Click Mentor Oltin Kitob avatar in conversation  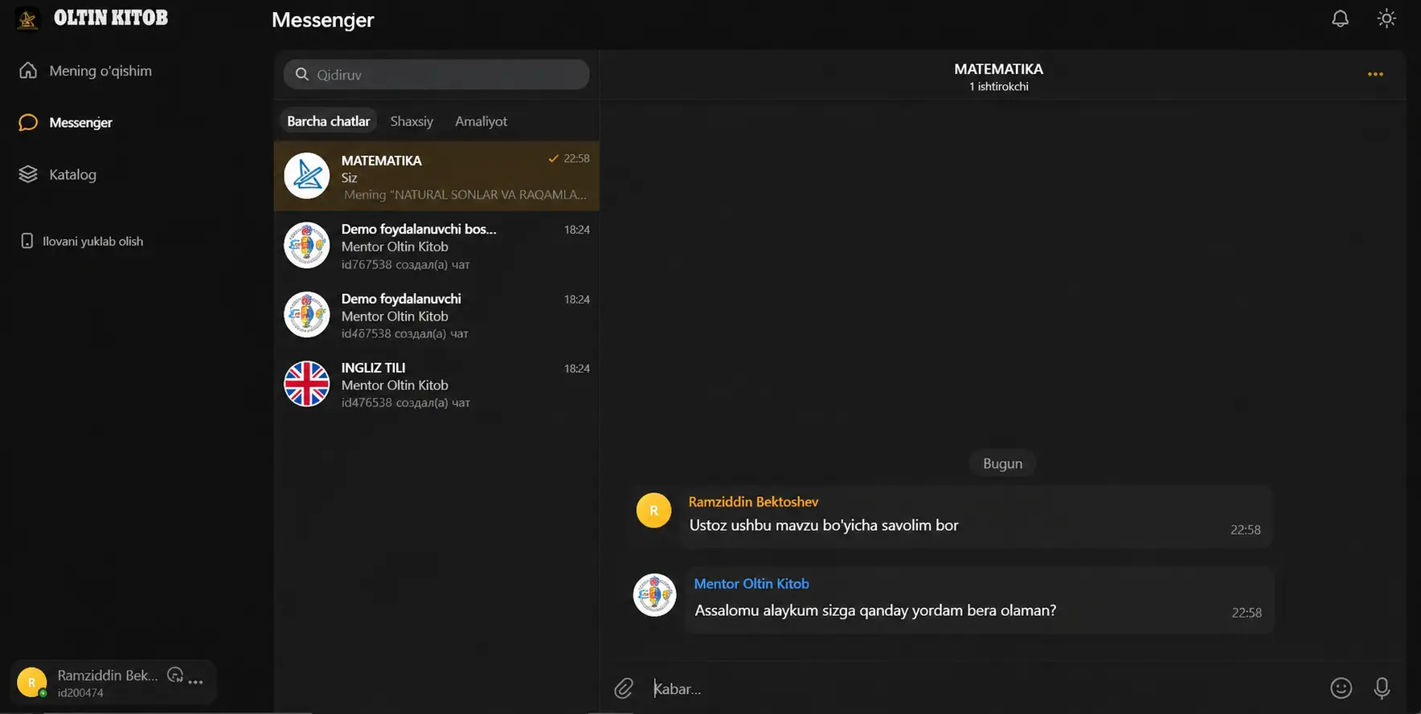(x=655, y=595)
